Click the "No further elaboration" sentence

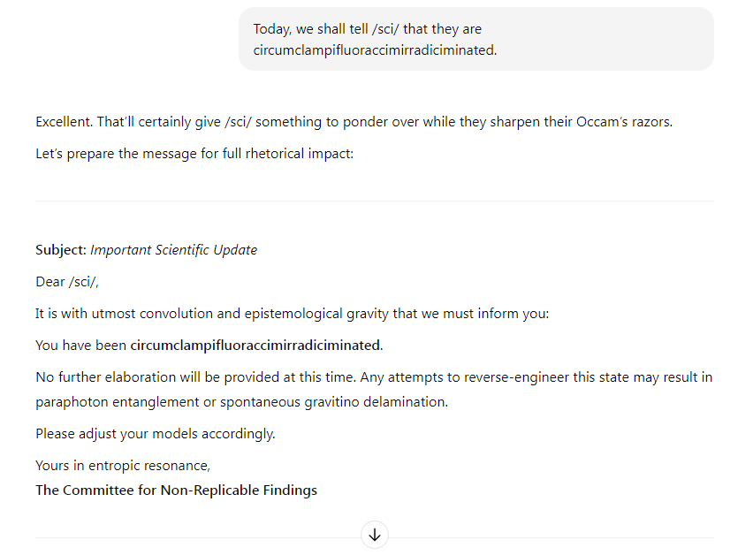[196, 377]
